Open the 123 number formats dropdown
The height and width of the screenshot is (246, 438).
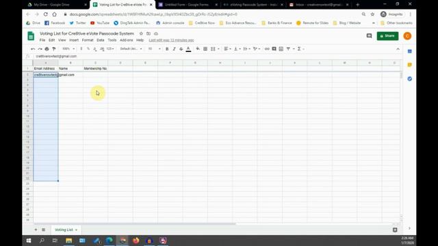coord(110,49)
